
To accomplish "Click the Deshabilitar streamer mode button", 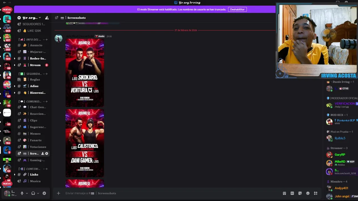I will point(237,9).
